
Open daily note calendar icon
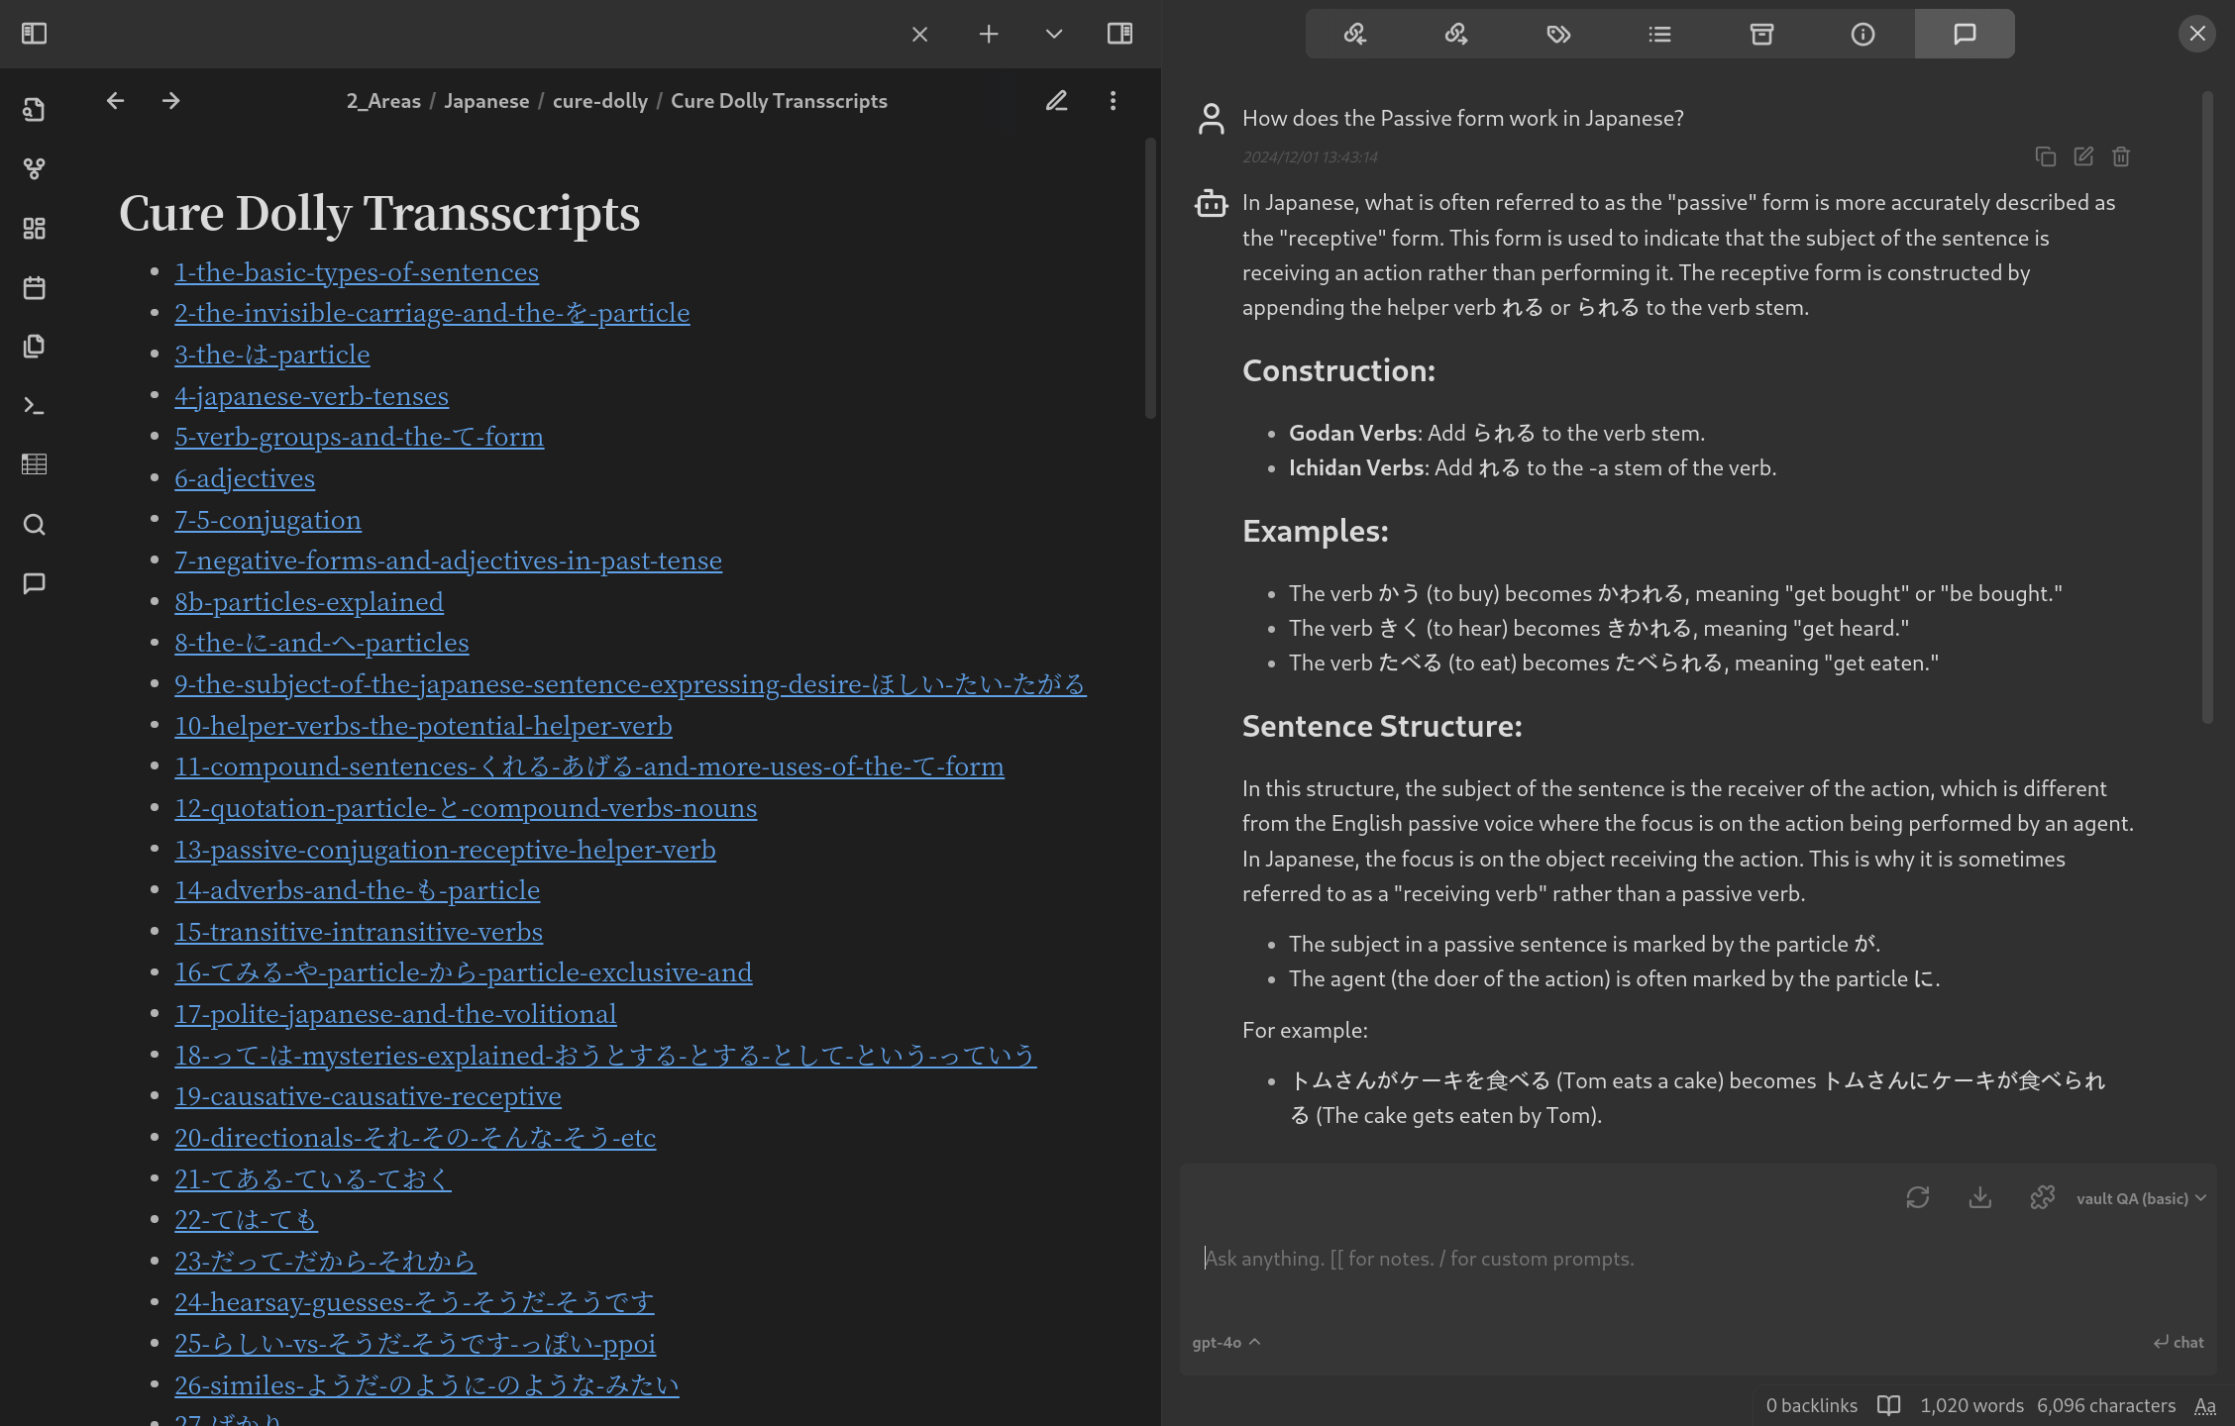pyautogui.click(x=34, y=288)
